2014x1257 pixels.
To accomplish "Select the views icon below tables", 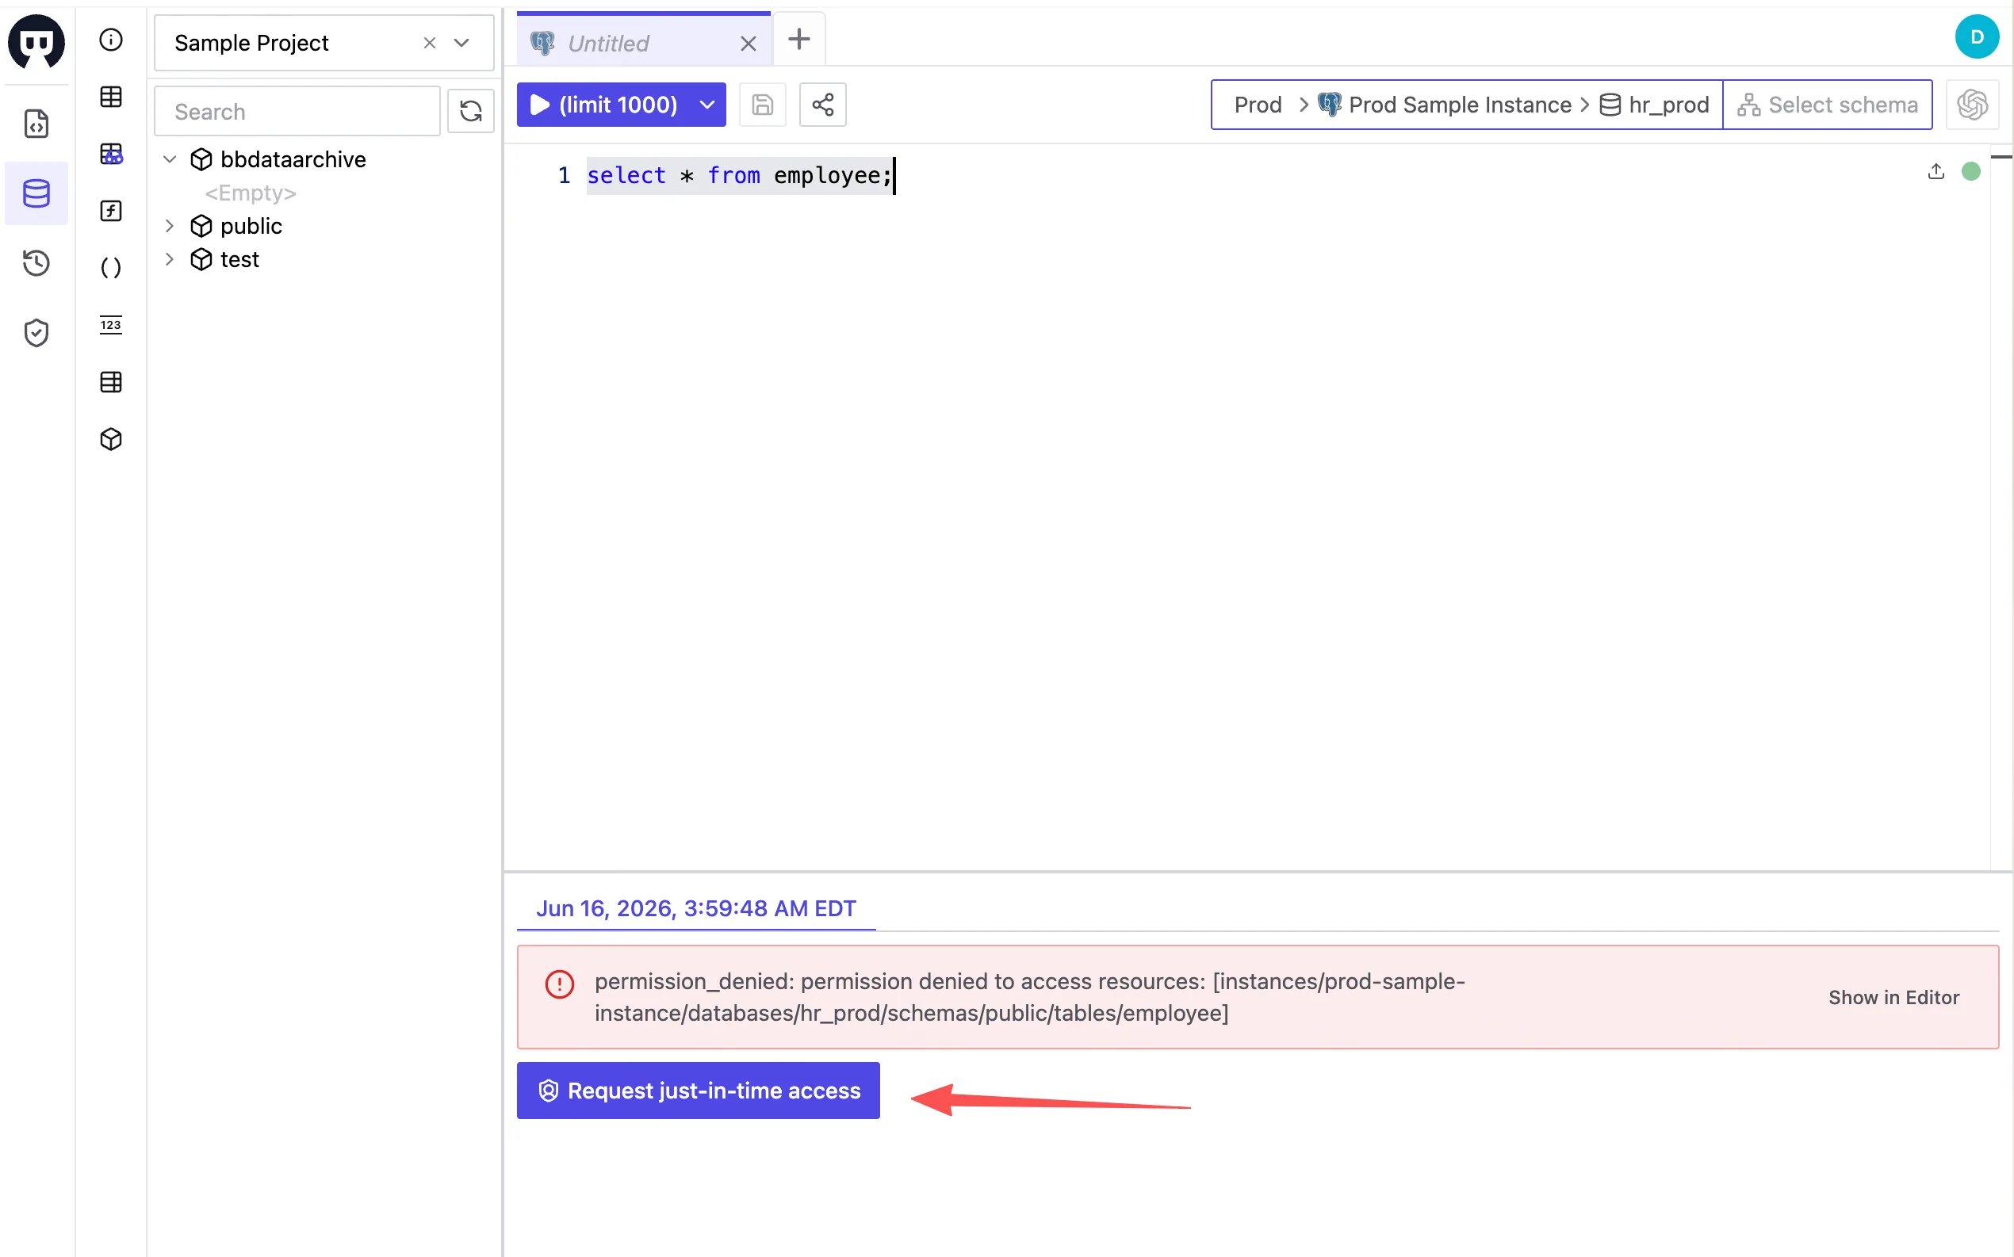I will tap(110, 154).
